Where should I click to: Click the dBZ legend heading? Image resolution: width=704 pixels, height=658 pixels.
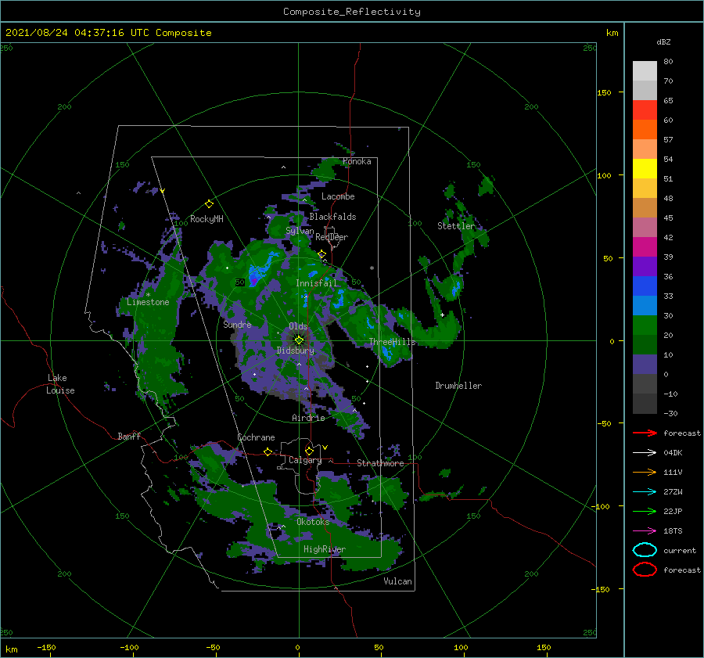coord(663,41)
